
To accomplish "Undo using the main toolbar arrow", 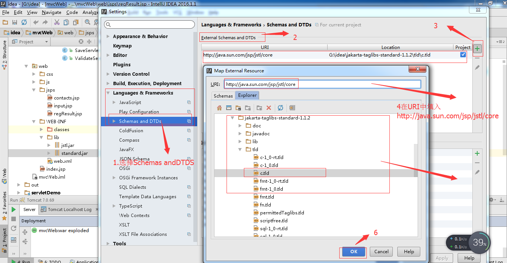I will click(x=36, y=23).
